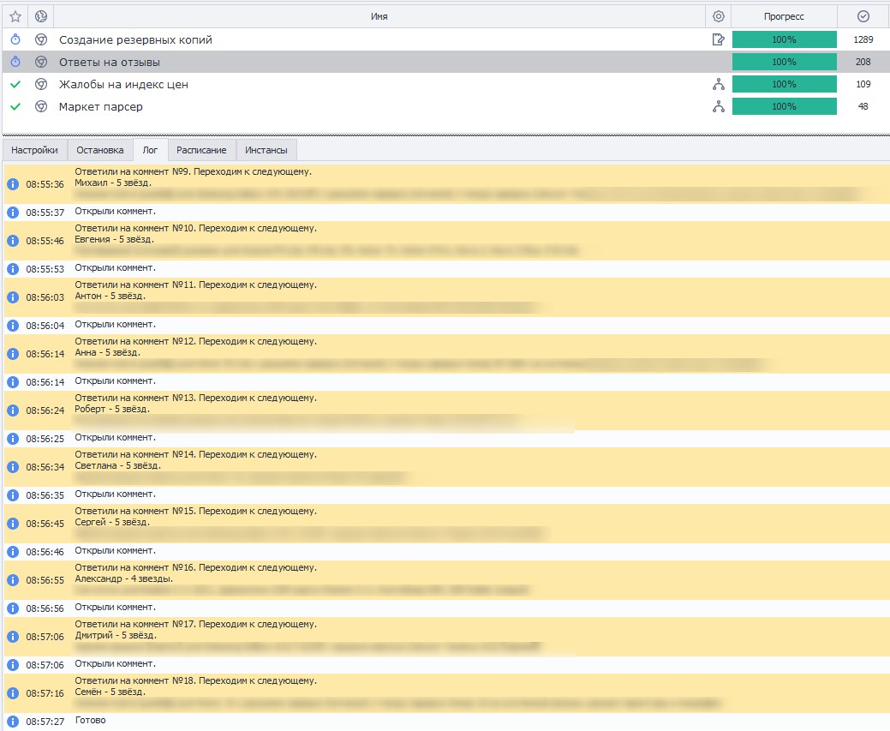Viewport: 890px width, 731px height.
Task: Click info icon of the 08:55:46 log entry
Action: click(x=13, y=241)
